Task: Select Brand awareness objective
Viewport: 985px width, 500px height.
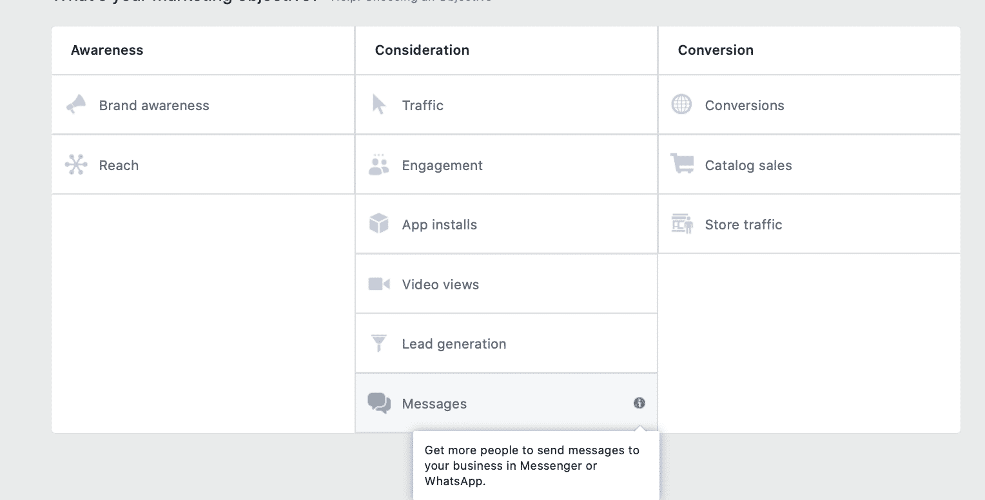Action: (x=203, y=105)
